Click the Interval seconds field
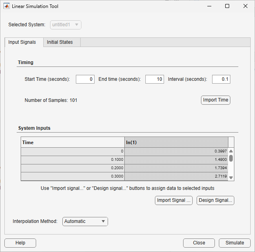255x252 pixels. (x=221, y=79)
